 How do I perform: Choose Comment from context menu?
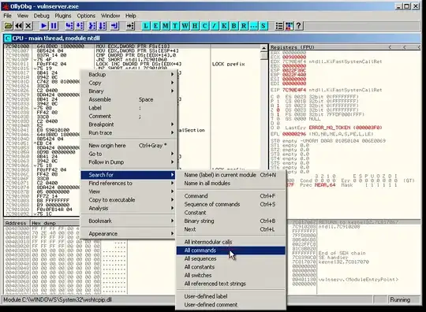[129, 116]
